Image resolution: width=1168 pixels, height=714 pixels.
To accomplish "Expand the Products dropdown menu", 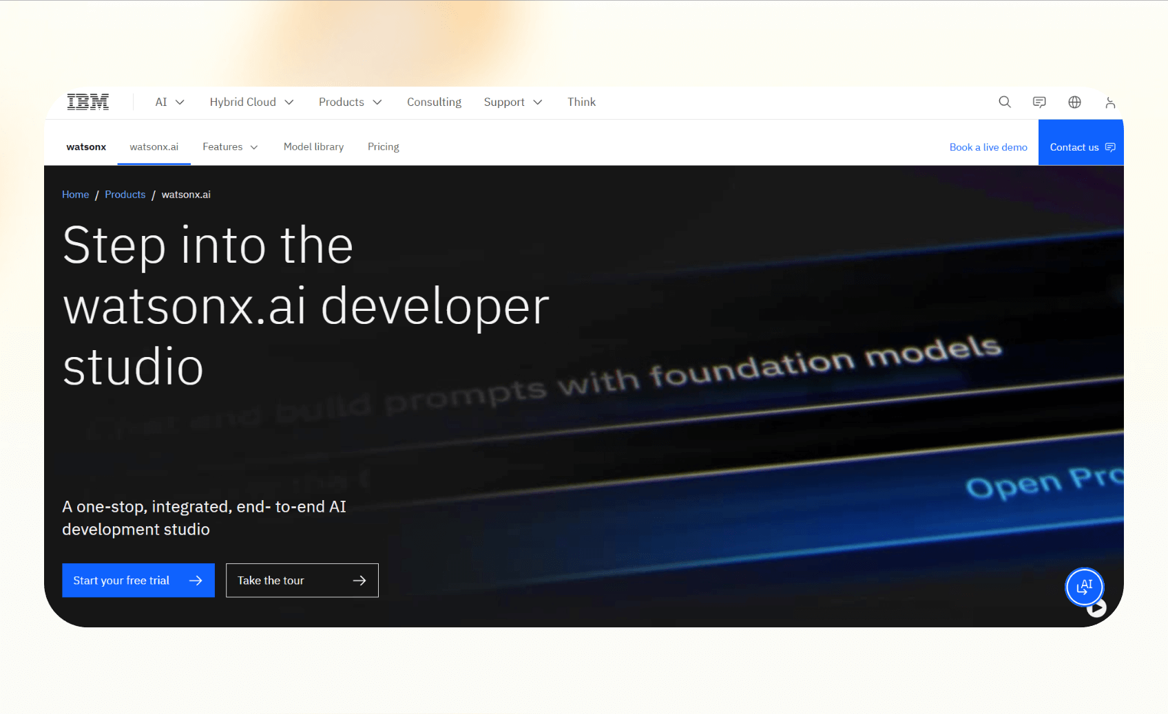I will point(350,102).
